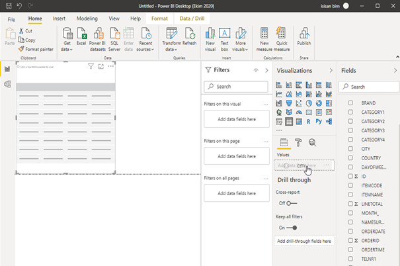Open the More visuals dropdown
The image size is (400, 266).
coord(240,40)
